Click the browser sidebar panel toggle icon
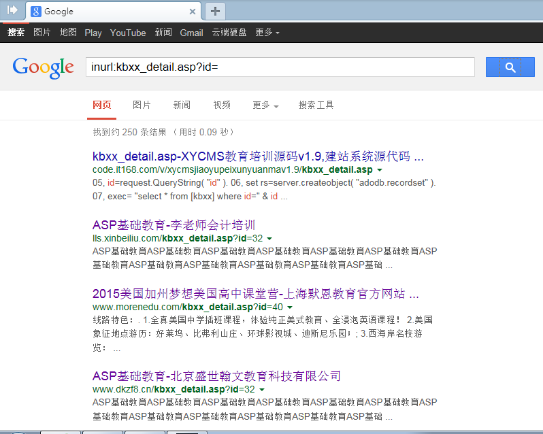The image size is (543, 434). point(12,10)
